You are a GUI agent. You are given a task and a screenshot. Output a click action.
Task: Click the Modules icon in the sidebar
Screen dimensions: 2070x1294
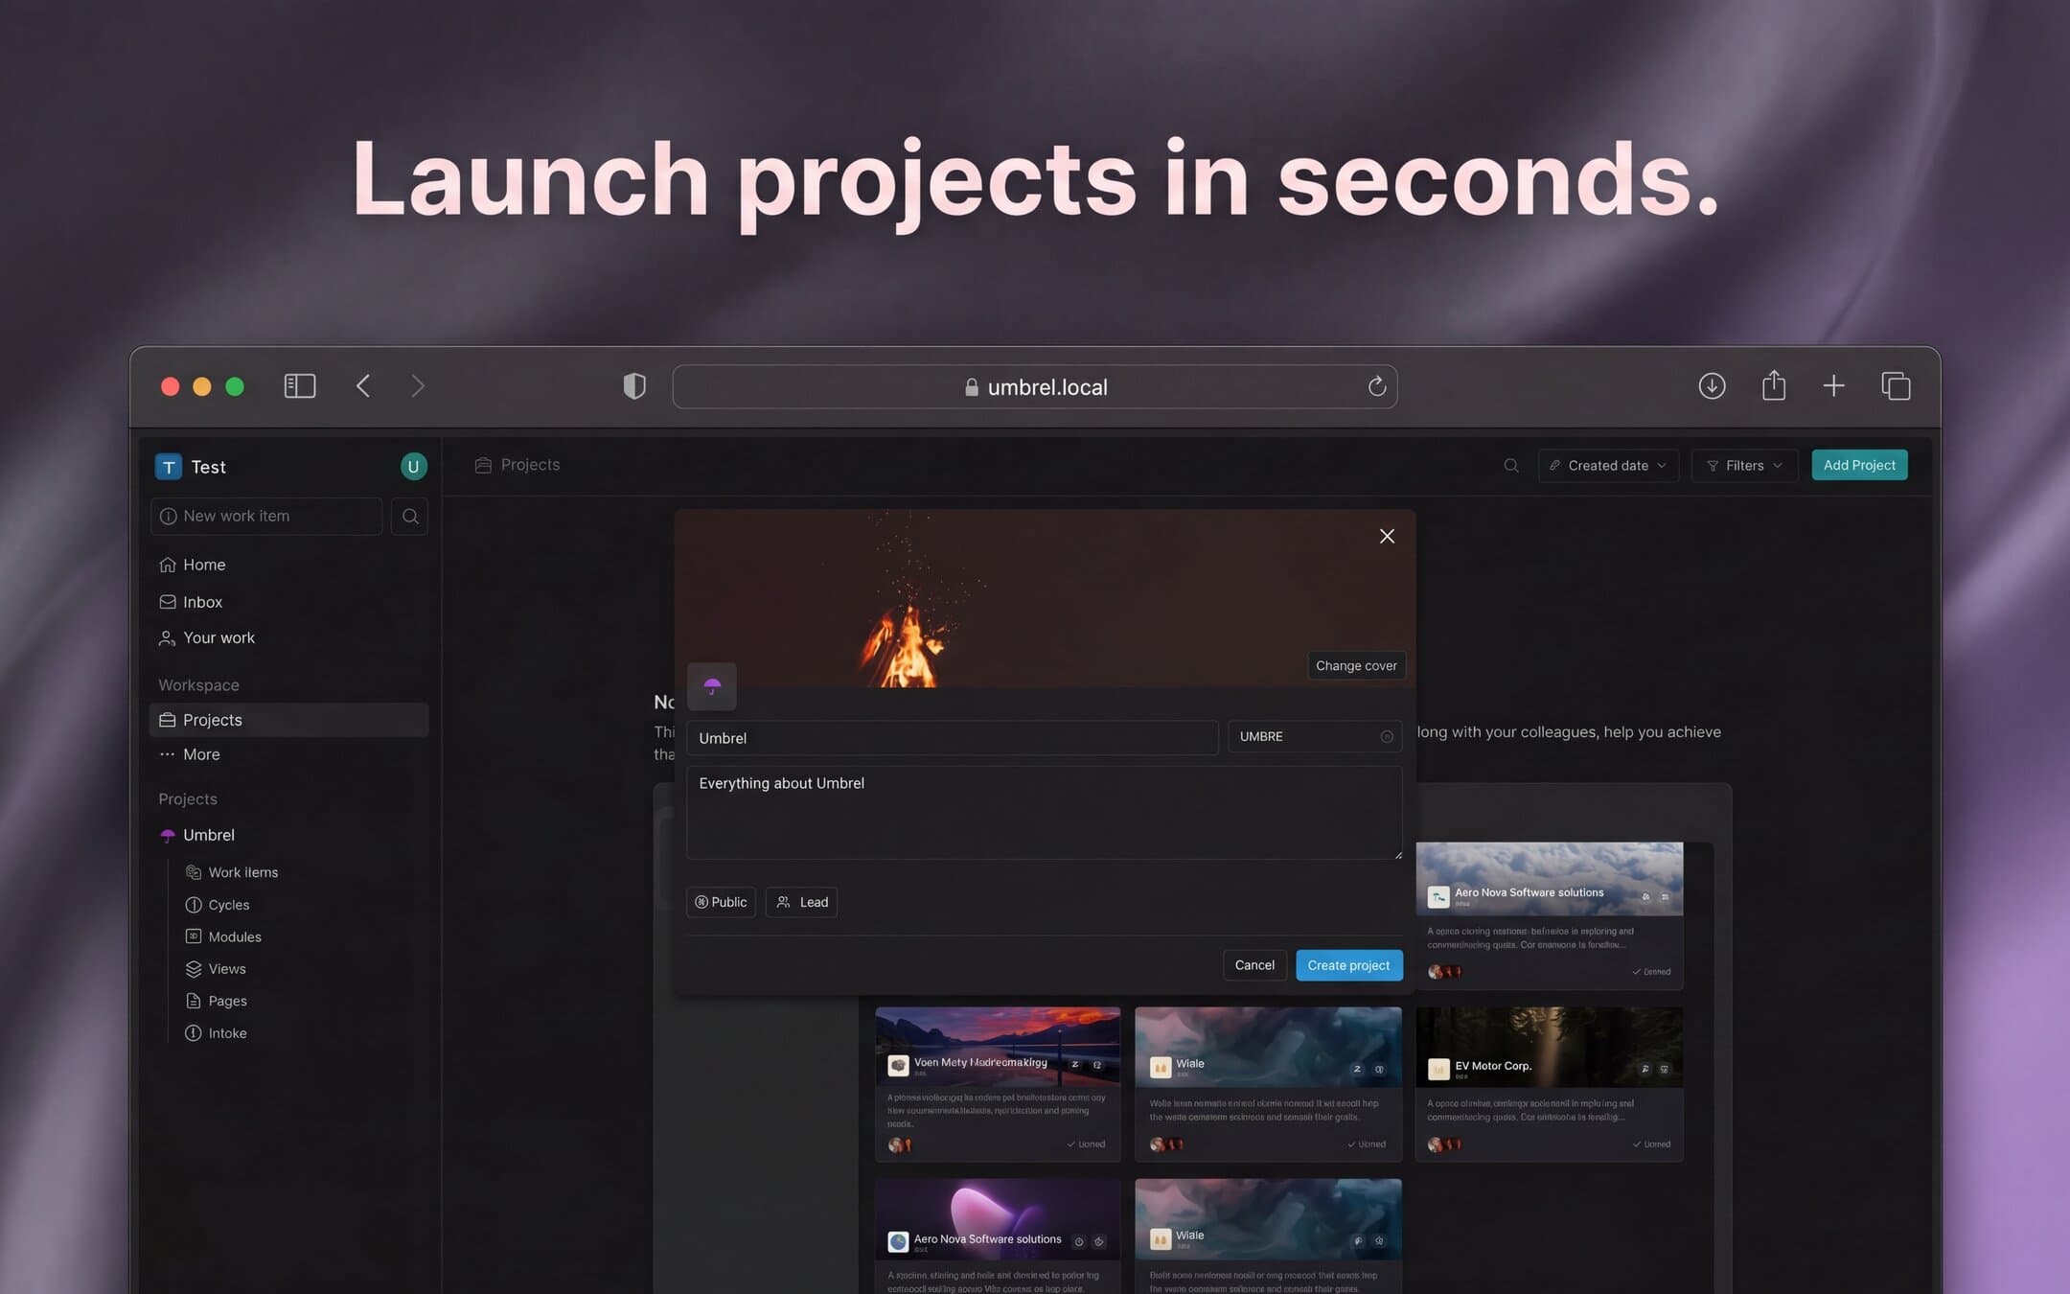[194, 936]
